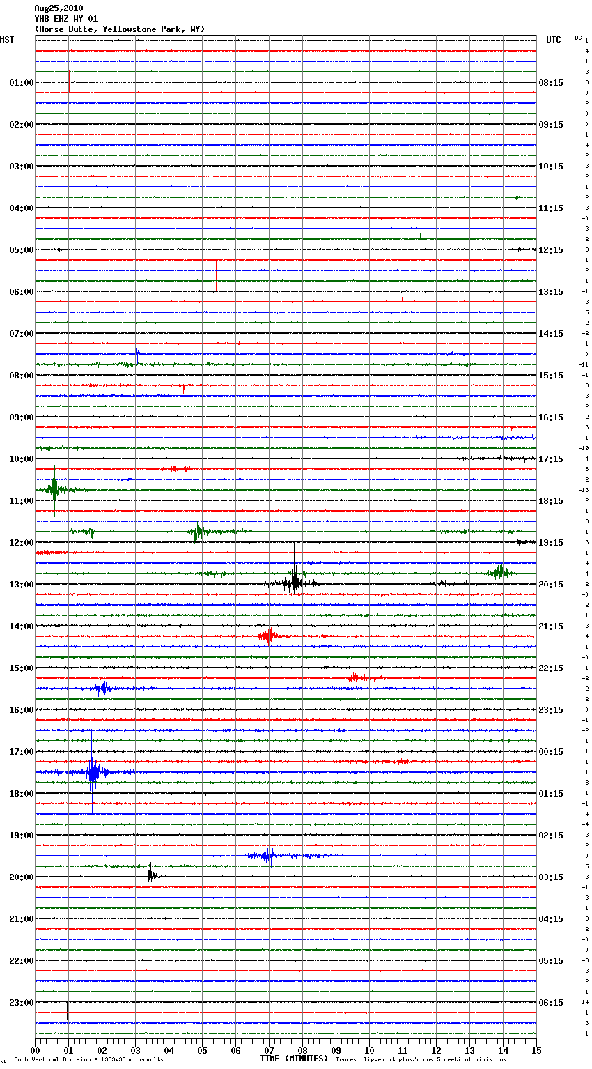The image size is (592, 1069).
Task: Click the 20:15 UTC time label
Action: click(x=551, y=585)
